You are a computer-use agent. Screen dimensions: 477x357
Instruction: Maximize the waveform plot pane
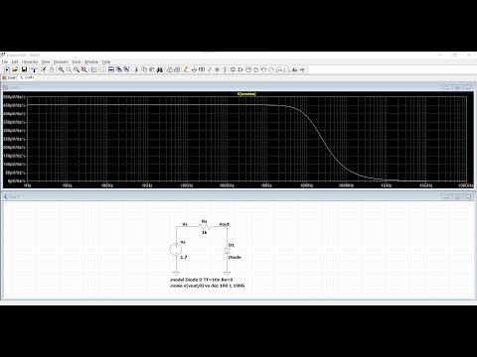coord(457,87)
